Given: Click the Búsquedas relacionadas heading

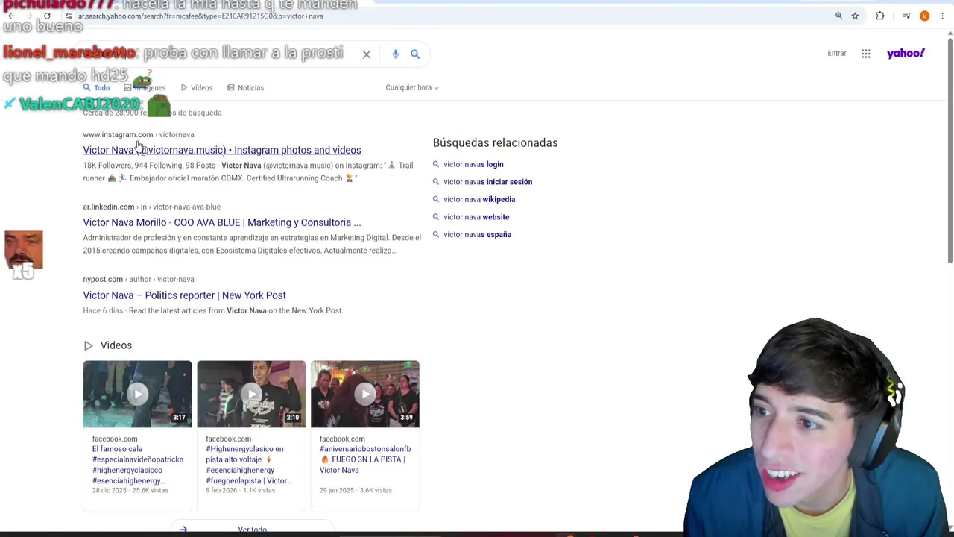Looking at the screenshot, I should coord(495,142).
